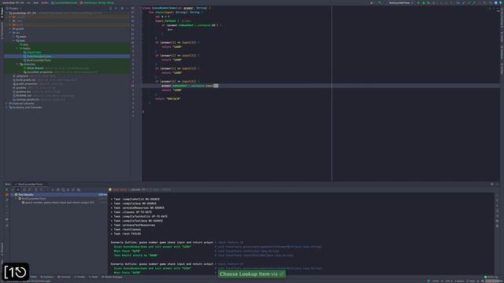Collapse the test folder in project tree
Screen dimensions: 504x283
click(14, 40)
